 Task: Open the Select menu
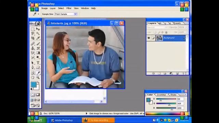tap(61, 8)
